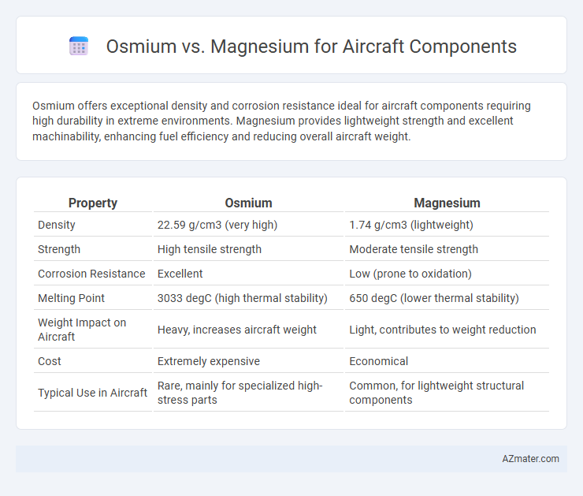The image size is (583, 496).
Task: Click the 'Property' column header
Action: [x=93, y=203]
